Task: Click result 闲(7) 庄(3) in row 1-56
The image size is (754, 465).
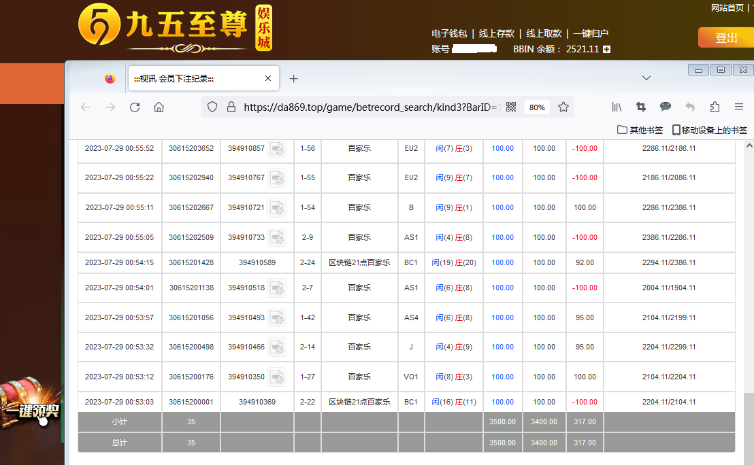Action: pos(453,148)
